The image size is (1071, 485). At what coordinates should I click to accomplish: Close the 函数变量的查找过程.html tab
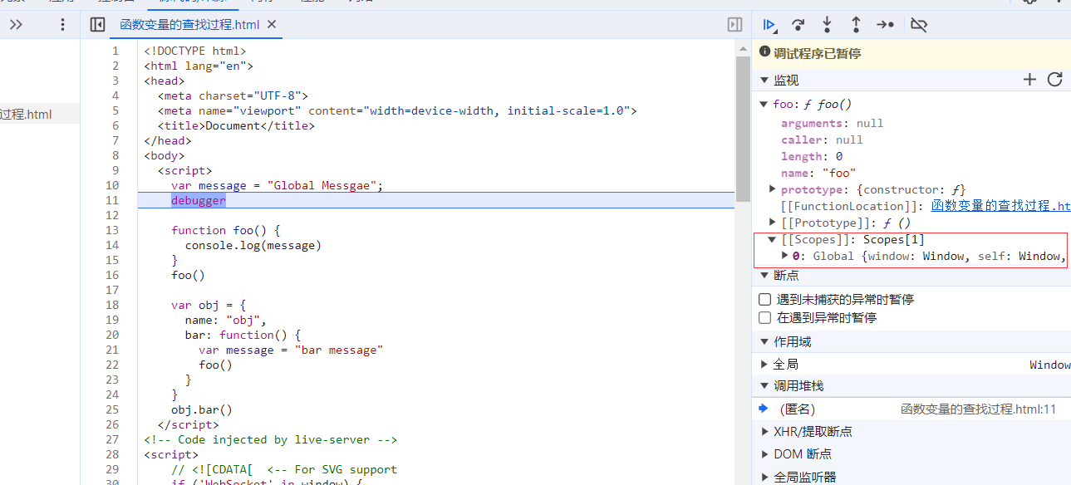[x=272, y=25]
